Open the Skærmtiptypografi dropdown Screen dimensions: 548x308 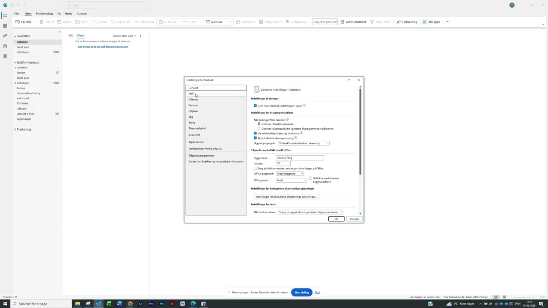[304, 143]
